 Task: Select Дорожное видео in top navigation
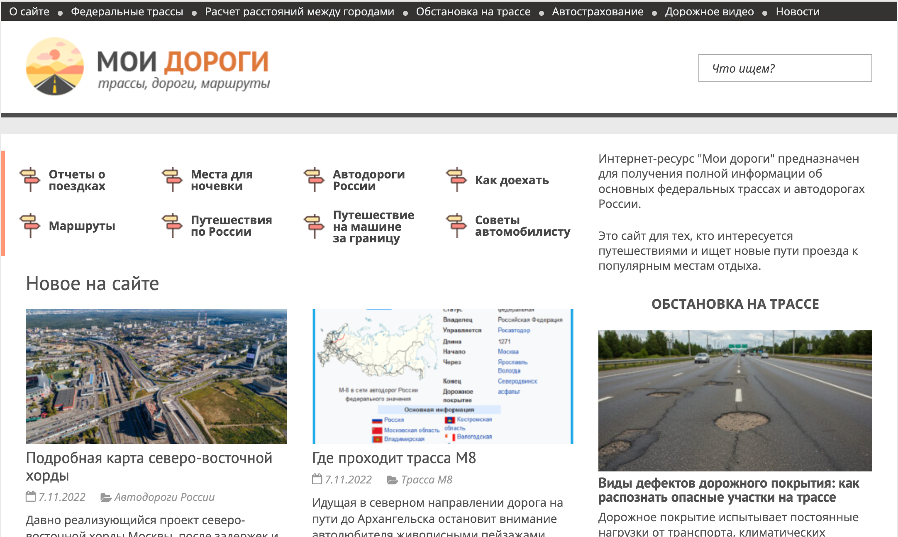[x=709, y=12]
